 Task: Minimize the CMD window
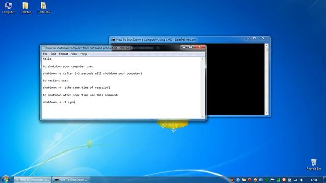248,39
